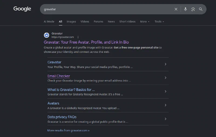The width and height of the screenshot is (216, 137).
Task: Click the https://gravatar.com URL text
Action: tap(63, 37)
